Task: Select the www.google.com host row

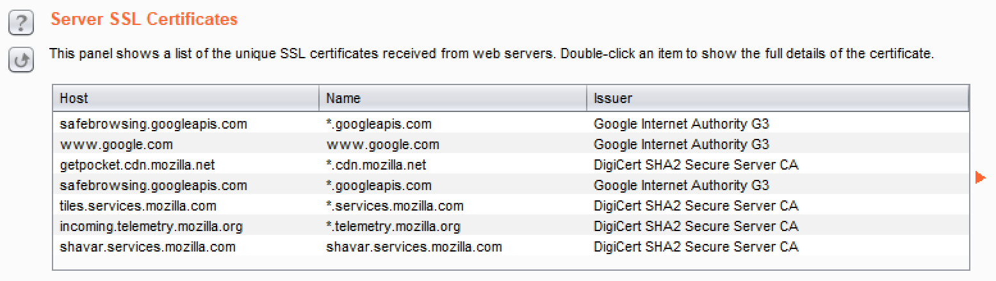Action: tap(116, 145)
